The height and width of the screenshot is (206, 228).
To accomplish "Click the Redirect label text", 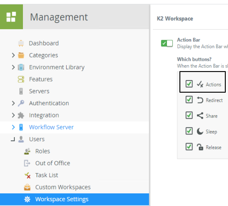I will (x=214, y=100).
